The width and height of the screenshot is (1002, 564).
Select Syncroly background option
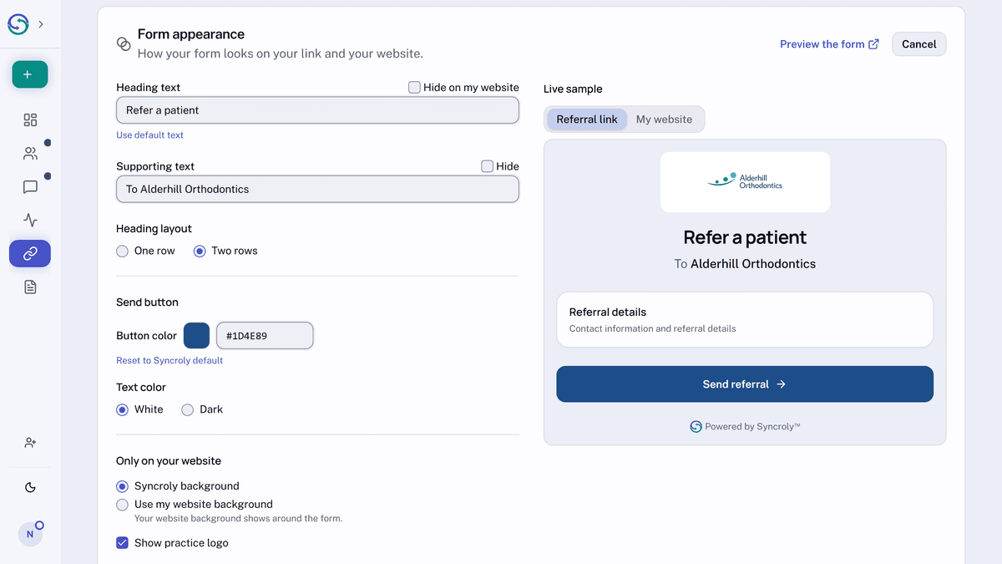coord(123,486)
